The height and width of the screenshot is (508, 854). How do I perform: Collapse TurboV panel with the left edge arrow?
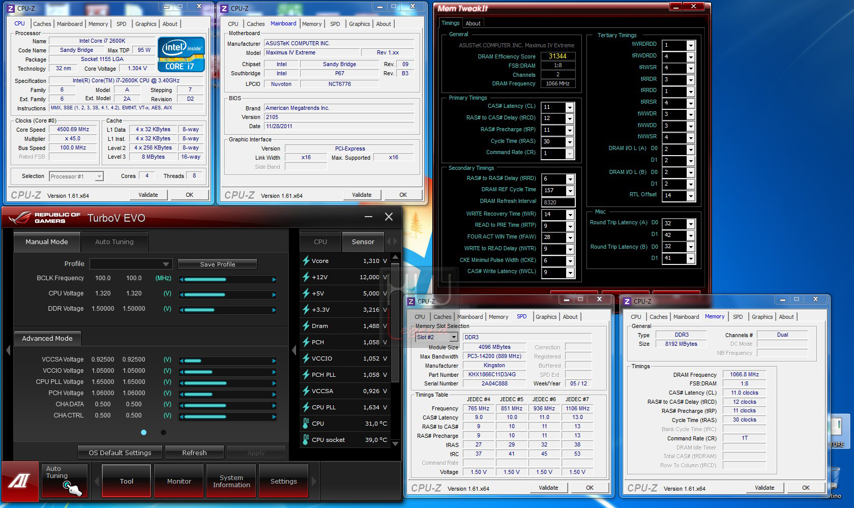[x=8, y=350]
